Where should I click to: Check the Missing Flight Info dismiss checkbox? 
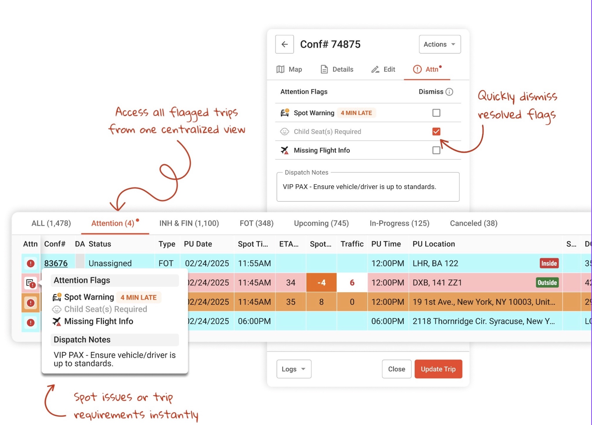(436, 150)
